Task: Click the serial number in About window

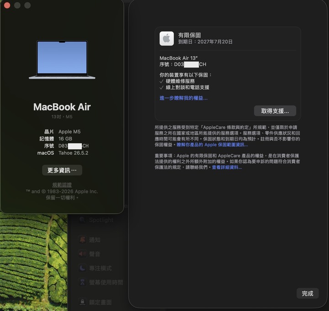Action: pos(74,146)
